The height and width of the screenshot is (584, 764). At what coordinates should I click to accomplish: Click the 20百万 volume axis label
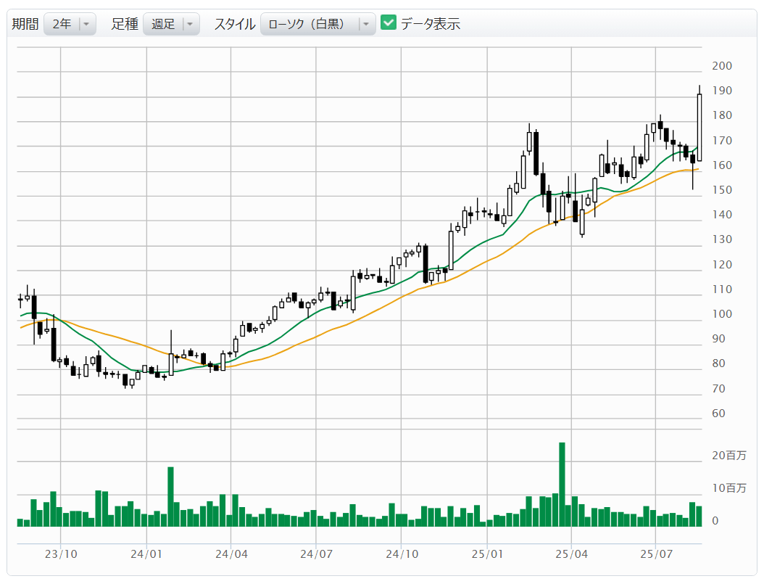(x=728, y=456)
